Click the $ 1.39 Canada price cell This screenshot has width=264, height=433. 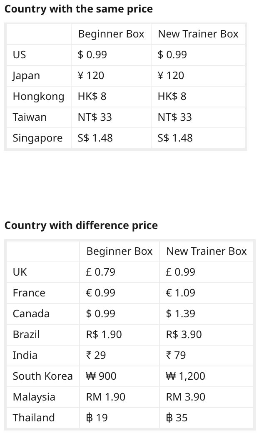[180, 314]
